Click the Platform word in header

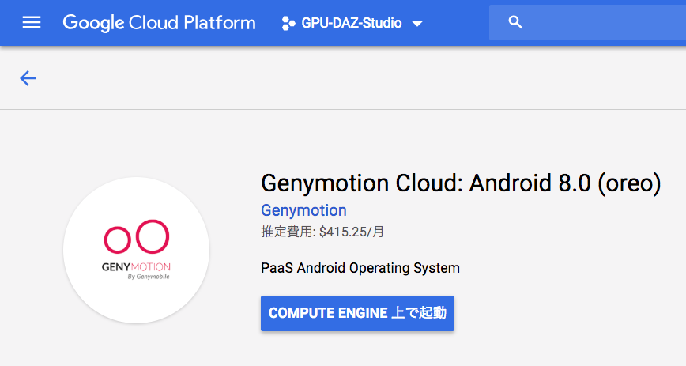pos(220,22)
